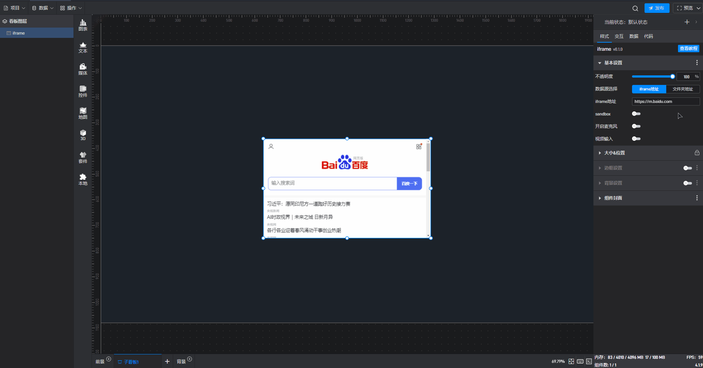Screen dimensions: 703x368
Task: Enable the 边框设置 border switch
Action: coord(688,168)
